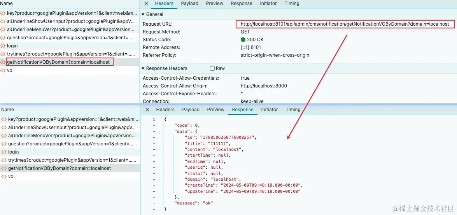Select trytimes?product request in lower list
457x215 pixels.
point(70,160)
